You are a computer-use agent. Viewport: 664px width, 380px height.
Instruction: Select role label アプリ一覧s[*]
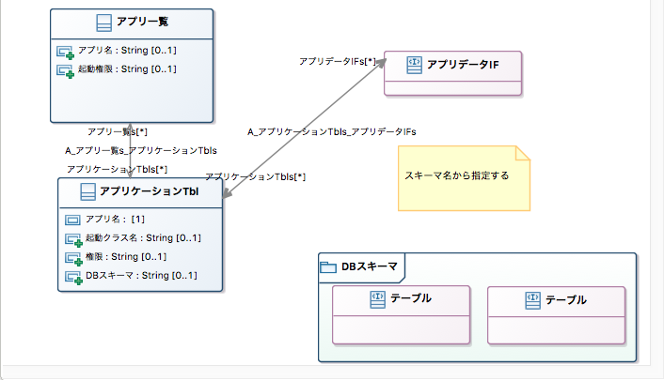click(118, 132)
